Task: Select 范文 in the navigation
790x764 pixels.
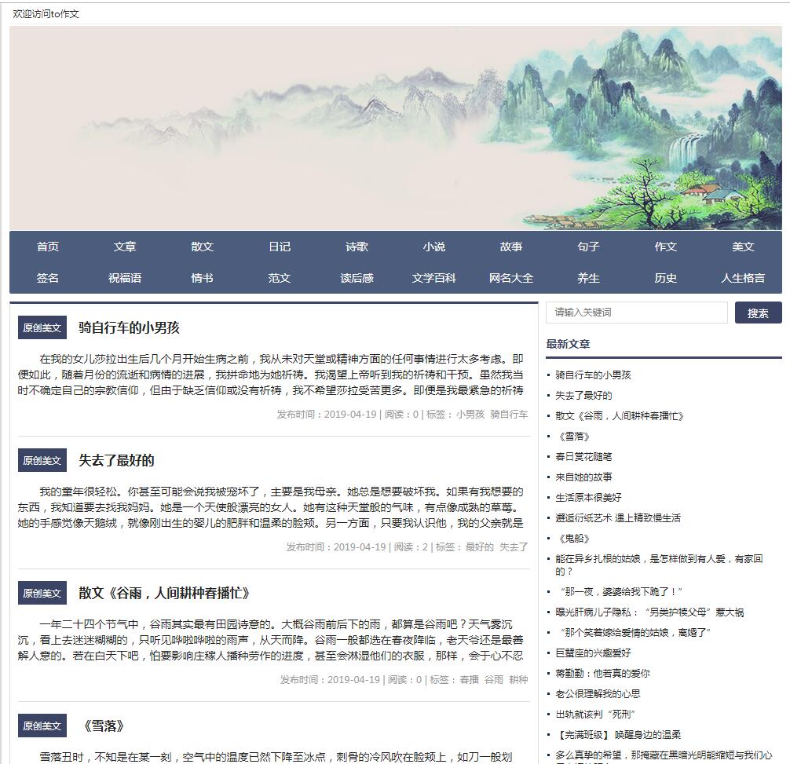Action: [280, 278]
